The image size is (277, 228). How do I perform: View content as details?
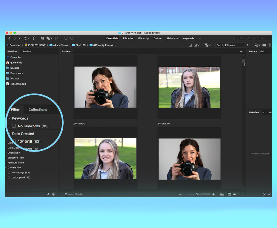coord(235,194)
